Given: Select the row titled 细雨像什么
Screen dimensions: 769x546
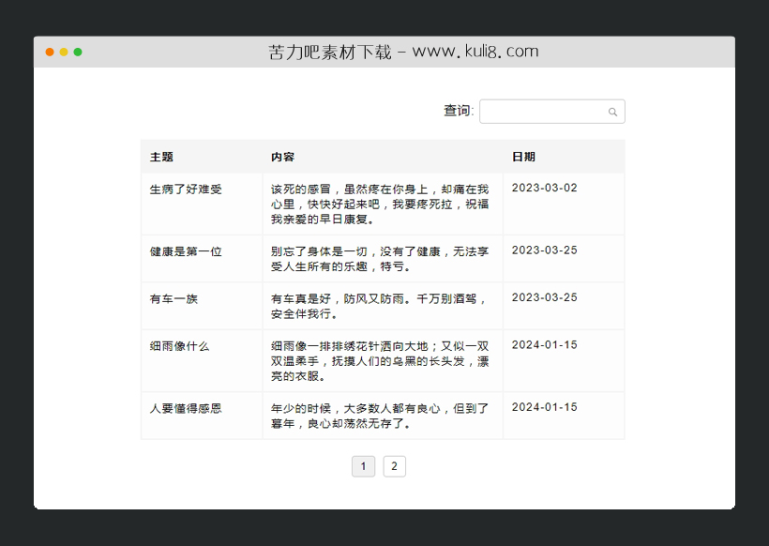Looking at the screenshot, I should click(183, 345).
